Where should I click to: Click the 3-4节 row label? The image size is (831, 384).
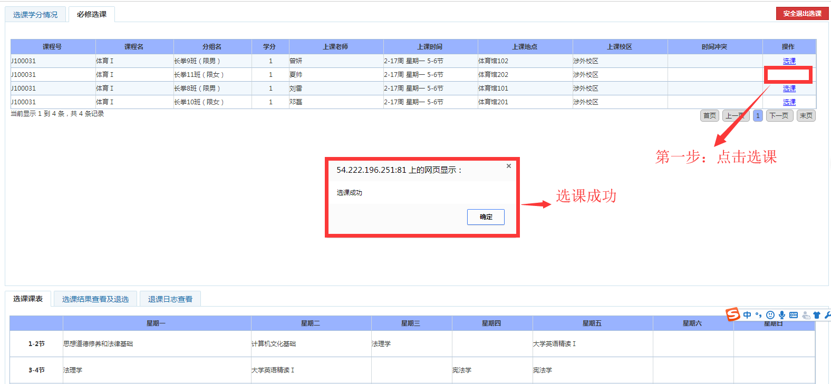click(x=36, y=370)
